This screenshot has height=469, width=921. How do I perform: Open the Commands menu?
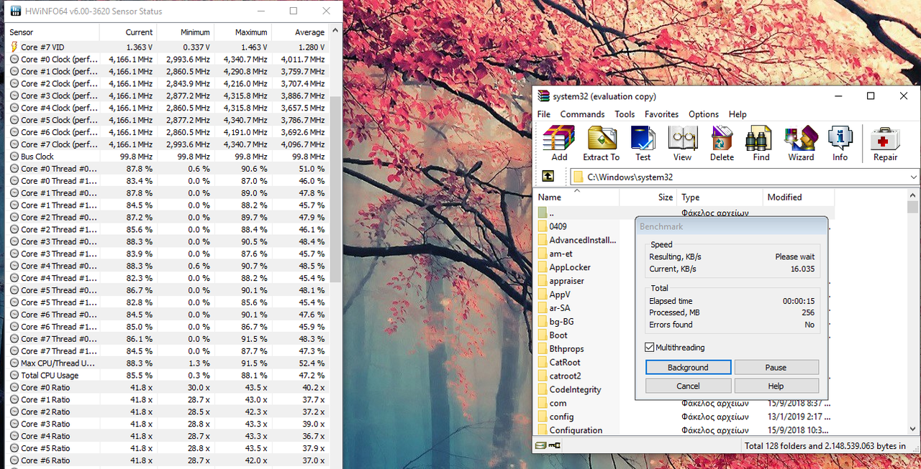[583, 114]
